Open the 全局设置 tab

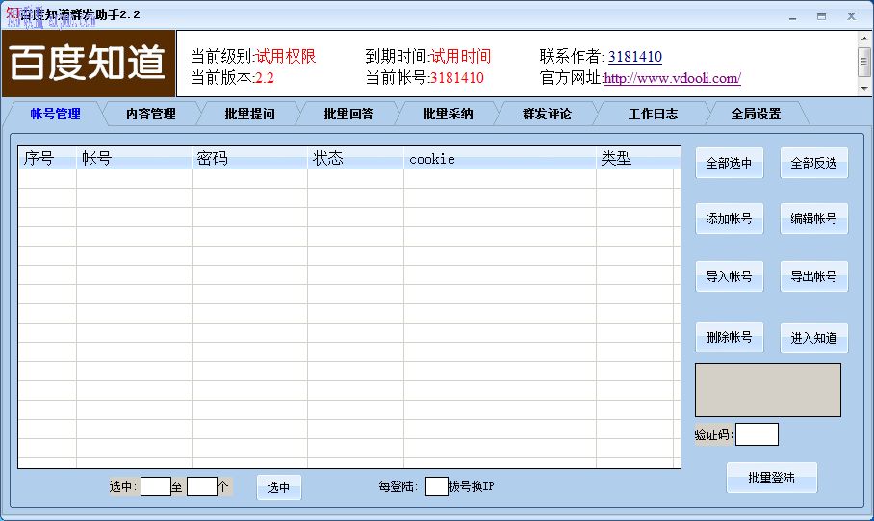coord(756,114)
